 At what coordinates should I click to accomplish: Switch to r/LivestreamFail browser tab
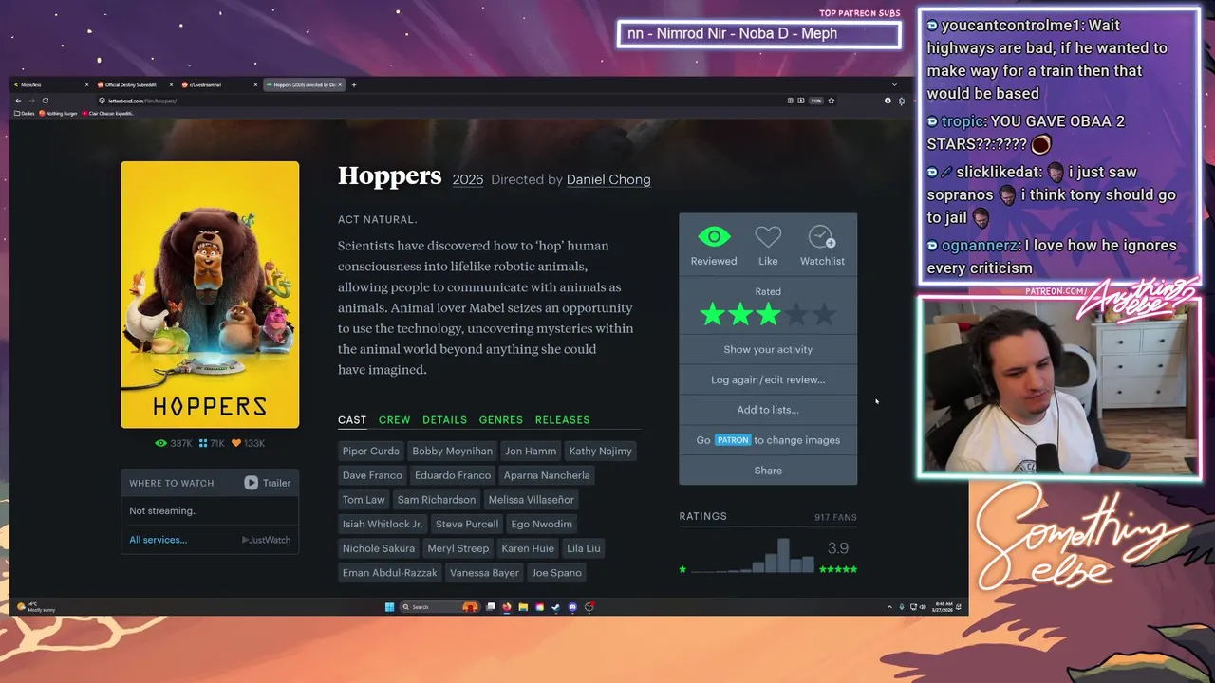(204, 85)
